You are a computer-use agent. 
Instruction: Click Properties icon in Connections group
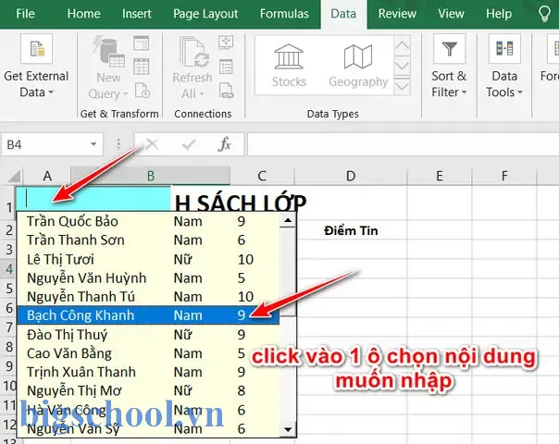(226, 67)
